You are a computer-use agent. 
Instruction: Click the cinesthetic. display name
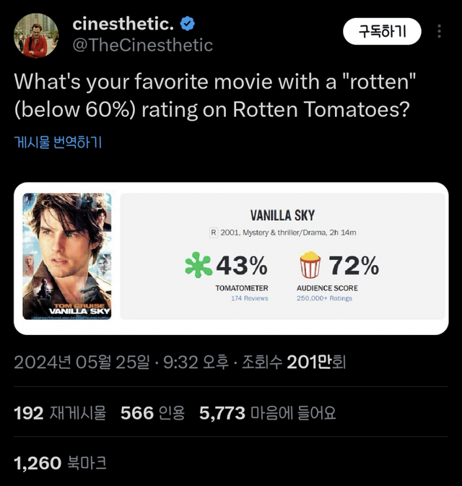tap(123, 24)
